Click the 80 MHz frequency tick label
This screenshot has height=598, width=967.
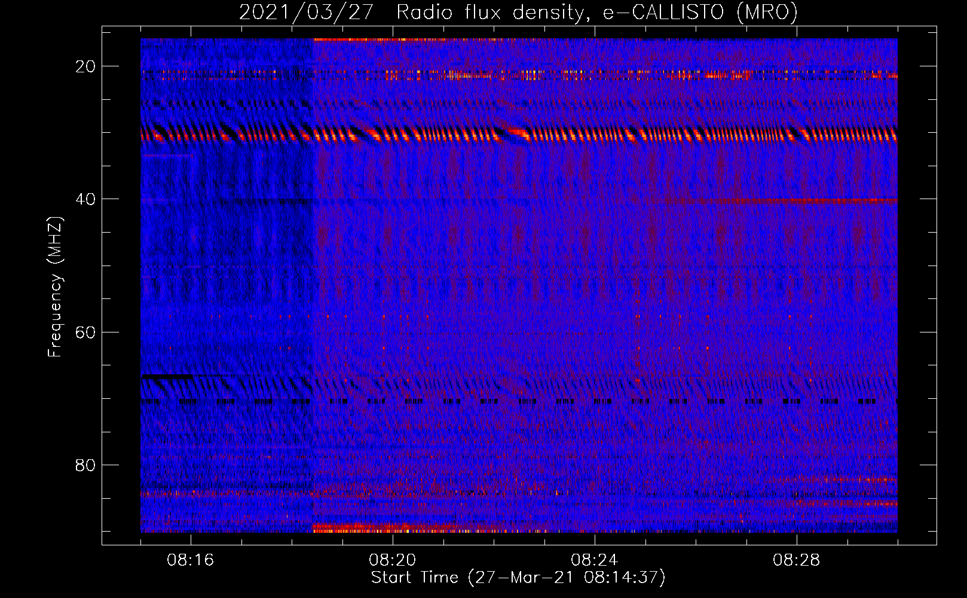point(85,465)
